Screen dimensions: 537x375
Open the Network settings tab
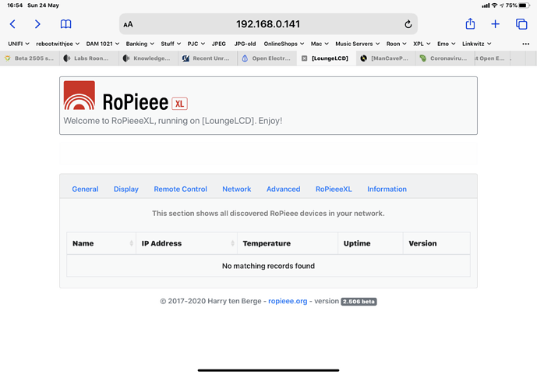237,189
